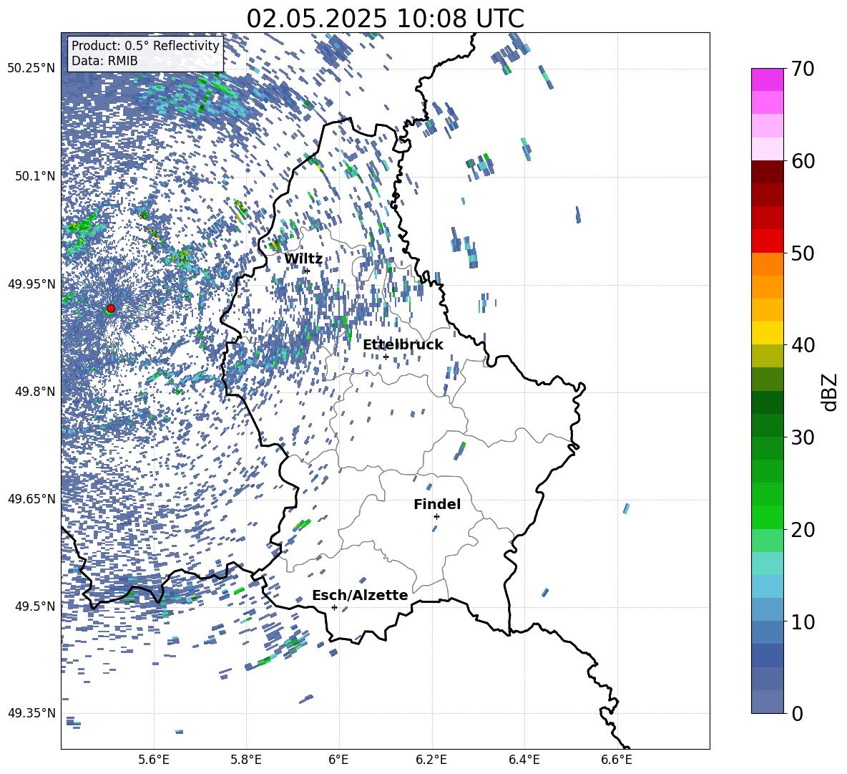The image size is (847, 774).
Task: Click the orange colorbar segment below 50
Action: (x=767, y=263)
